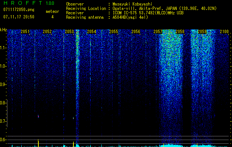The image size is (232, 147).
Task: Select the Ogata-vill. Akita-Pref. JAPAN location text
Action: 165,8
